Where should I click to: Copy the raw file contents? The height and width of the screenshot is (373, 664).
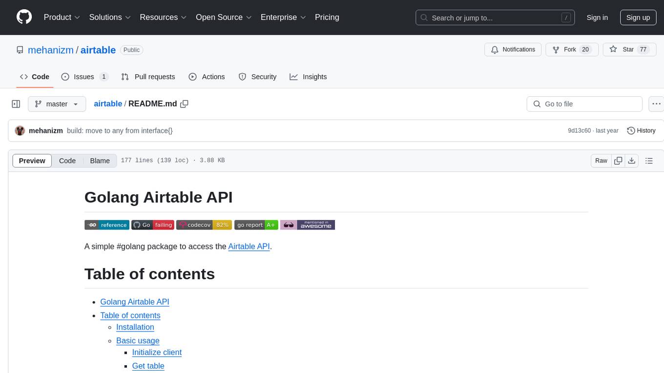coord(618,161)
